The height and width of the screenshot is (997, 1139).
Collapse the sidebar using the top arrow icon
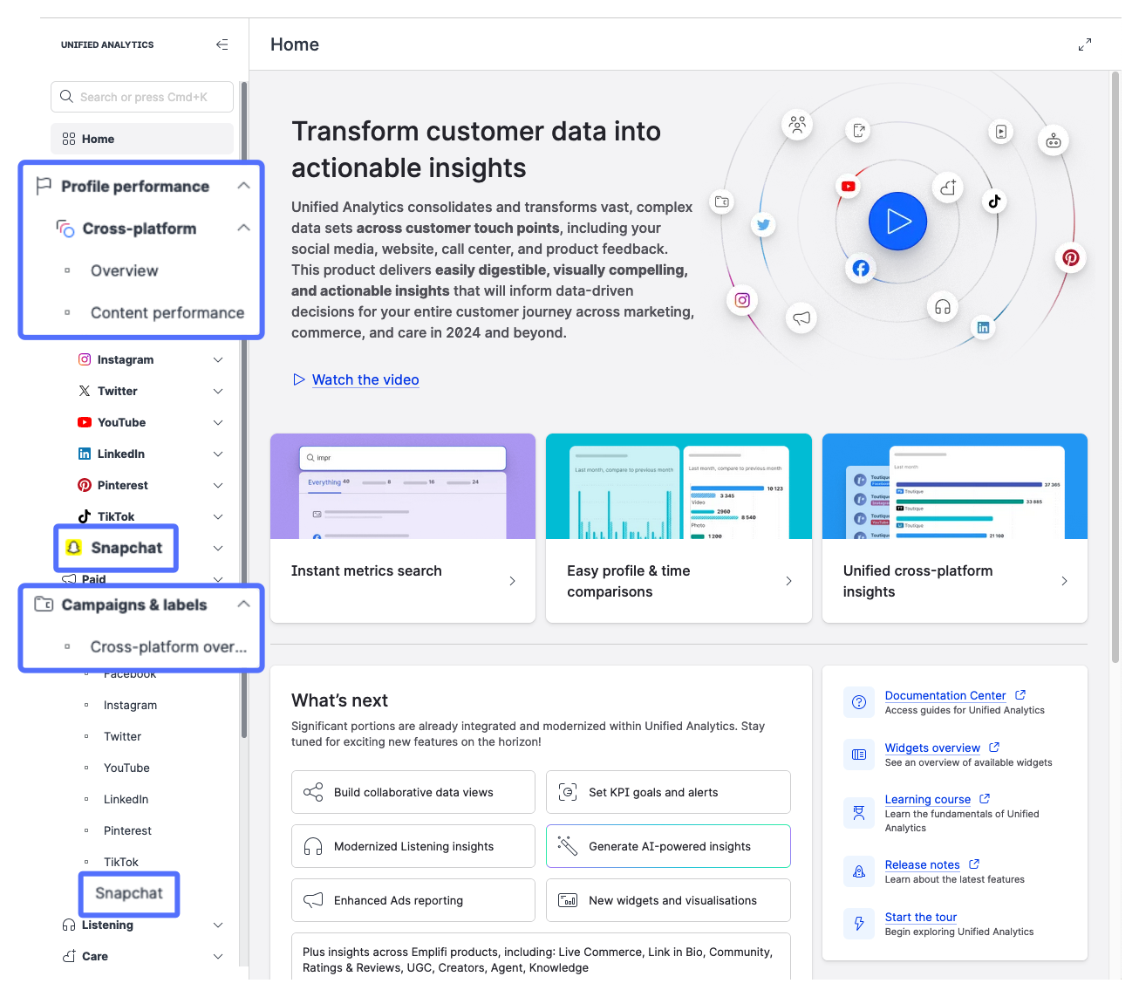coord(222,44)
